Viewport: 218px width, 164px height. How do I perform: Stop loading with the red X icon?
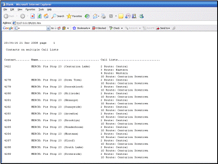click(33, 16)
